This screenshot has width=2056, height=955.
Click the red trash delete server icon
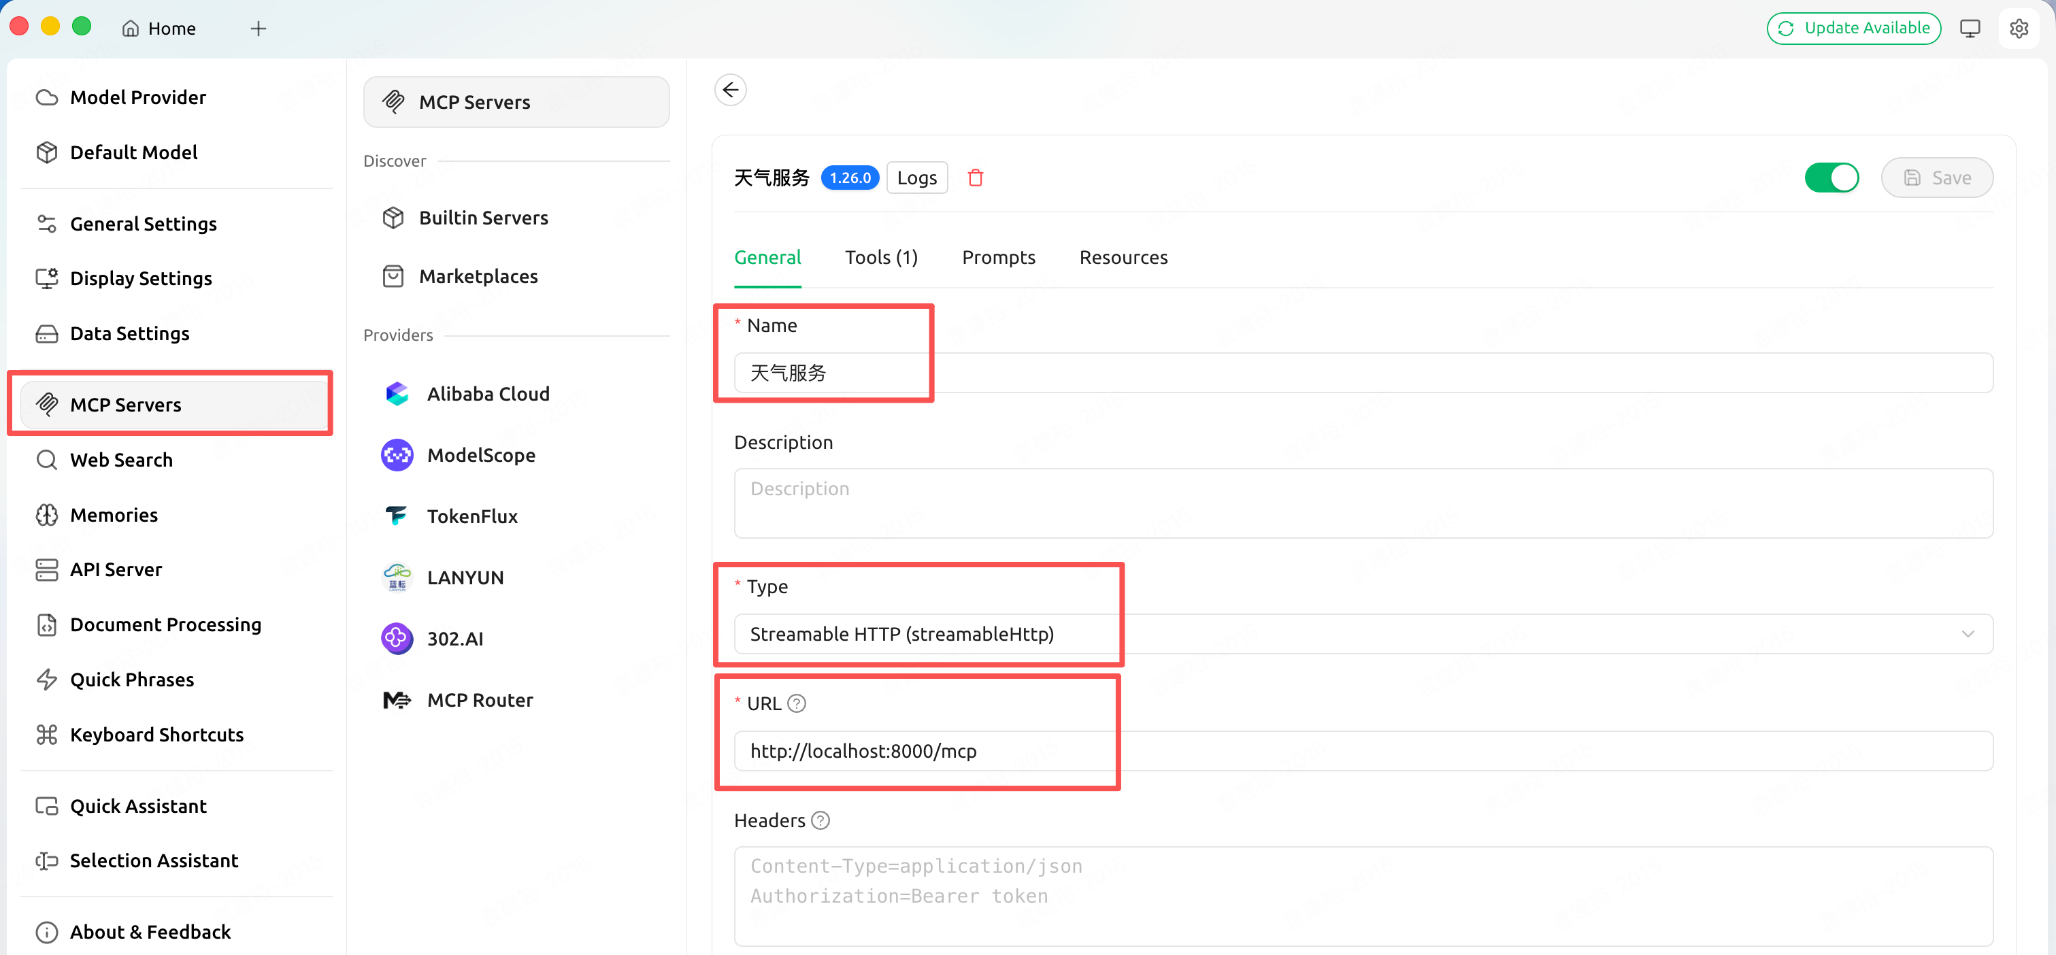click(x=974, y=177)
